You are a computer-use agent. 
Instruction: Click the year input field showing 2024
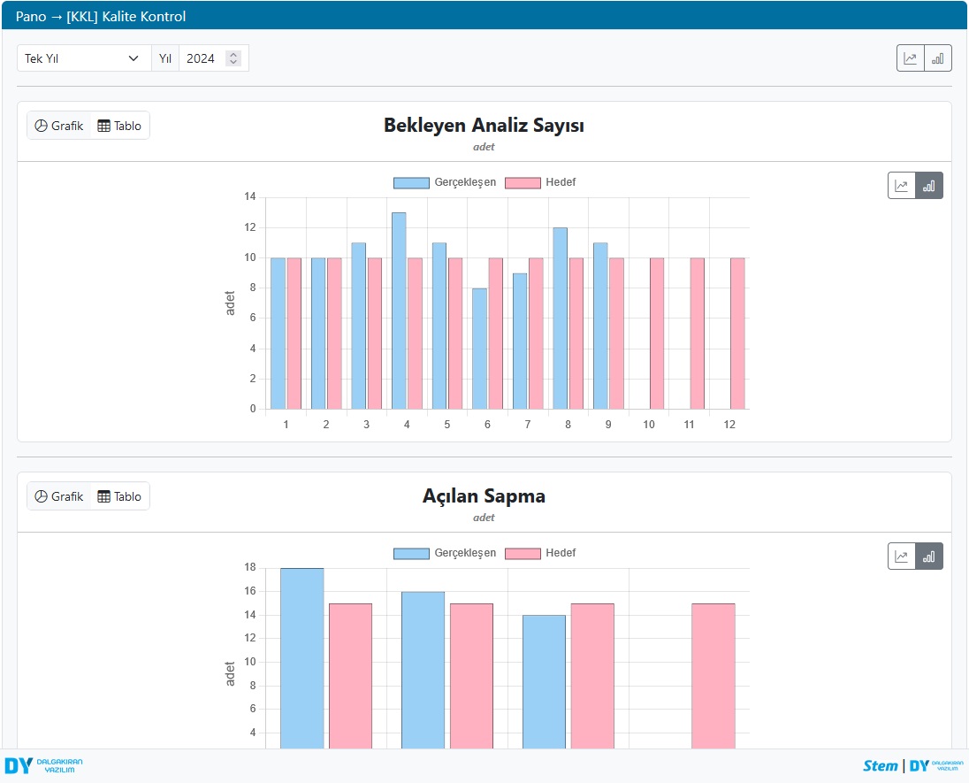(202, 58)
